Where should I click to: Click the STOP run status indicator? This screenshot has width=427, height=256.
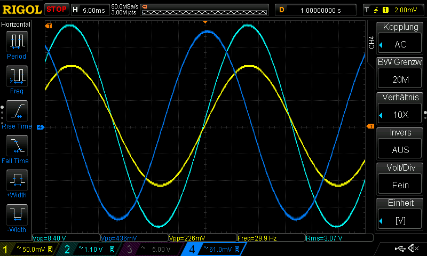coord(57,9)
